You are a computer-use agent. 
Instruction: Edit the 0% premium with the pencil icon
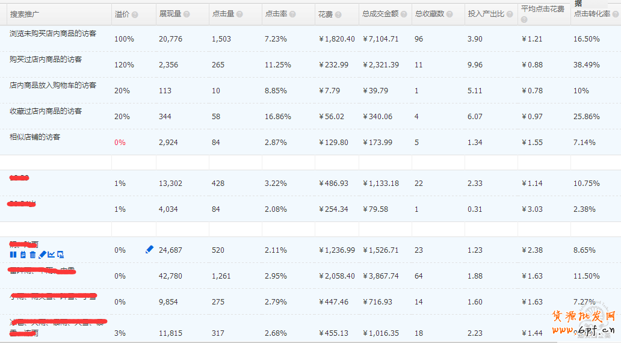click(x=149, y=249)
